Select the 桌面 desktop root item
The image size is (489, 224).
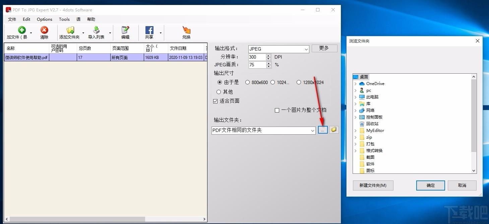click(x=361, y=77)
